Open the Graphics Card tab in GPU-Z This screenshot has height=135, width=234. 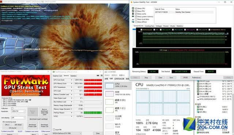57,76
